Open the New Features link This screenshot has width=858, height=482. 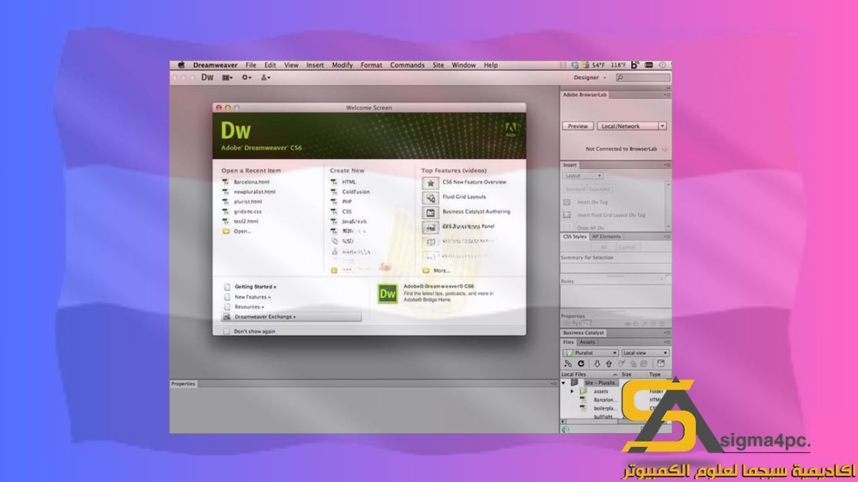click(x=253, y=297)
